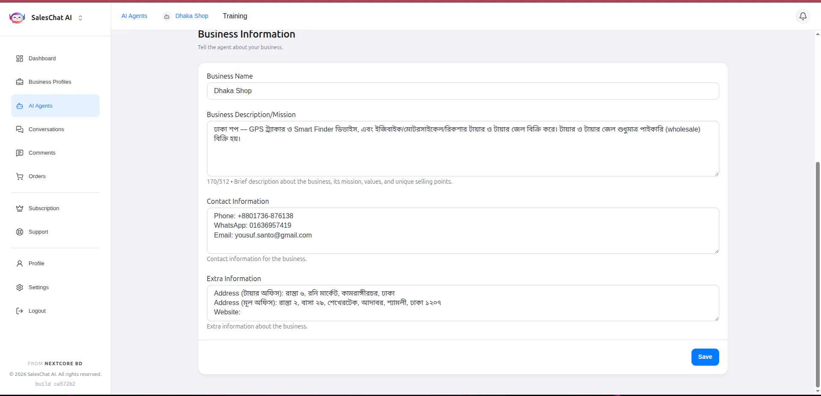Click into the Business Description/Mission textarea
The height and width of the screenshot is (396, 821).
pyautogui.click(x=463, y=149)
